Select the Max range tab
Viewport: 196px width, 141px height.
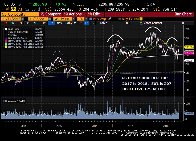pos(59,23)
